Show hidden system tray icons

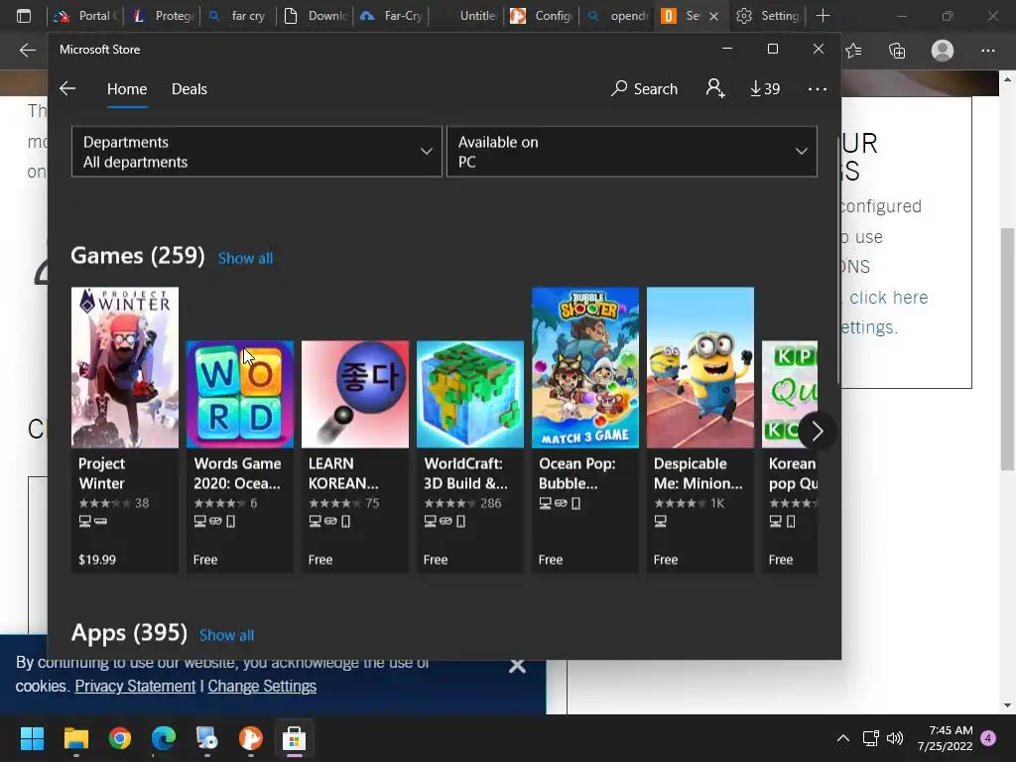click(843, 738)
